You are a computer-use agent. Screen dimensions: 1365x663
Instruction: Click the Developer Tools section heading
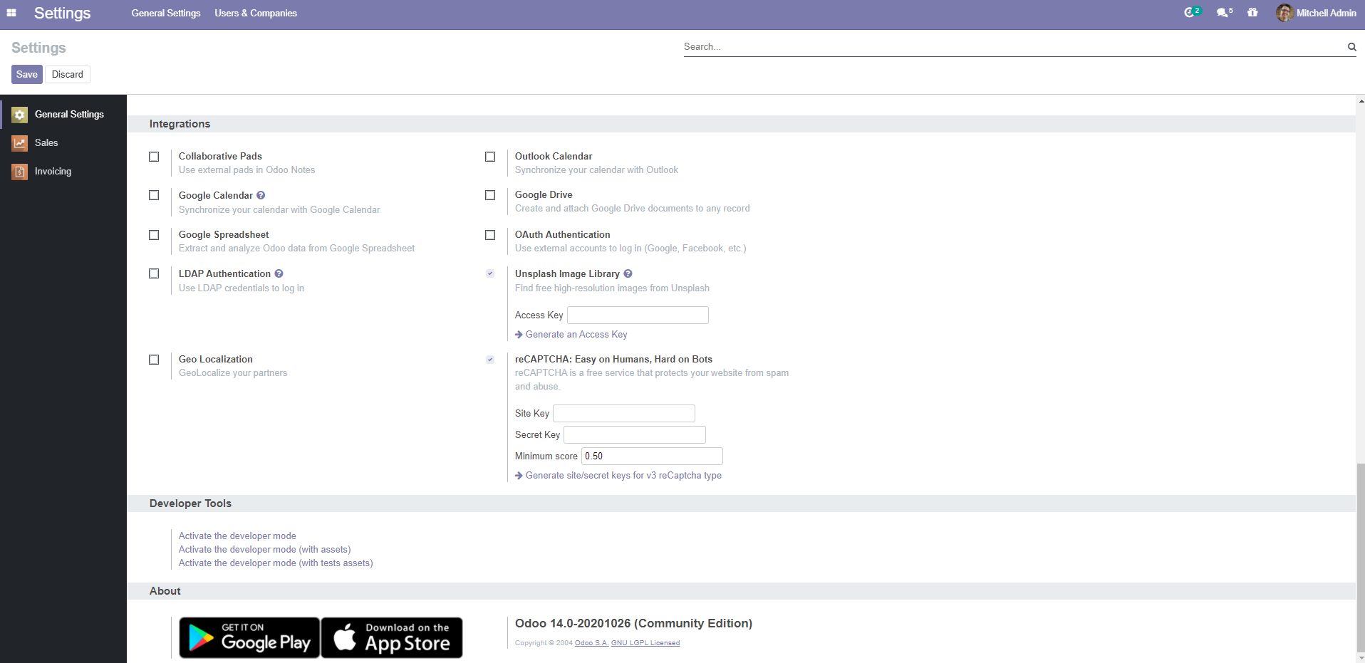[x=190, y=503]
